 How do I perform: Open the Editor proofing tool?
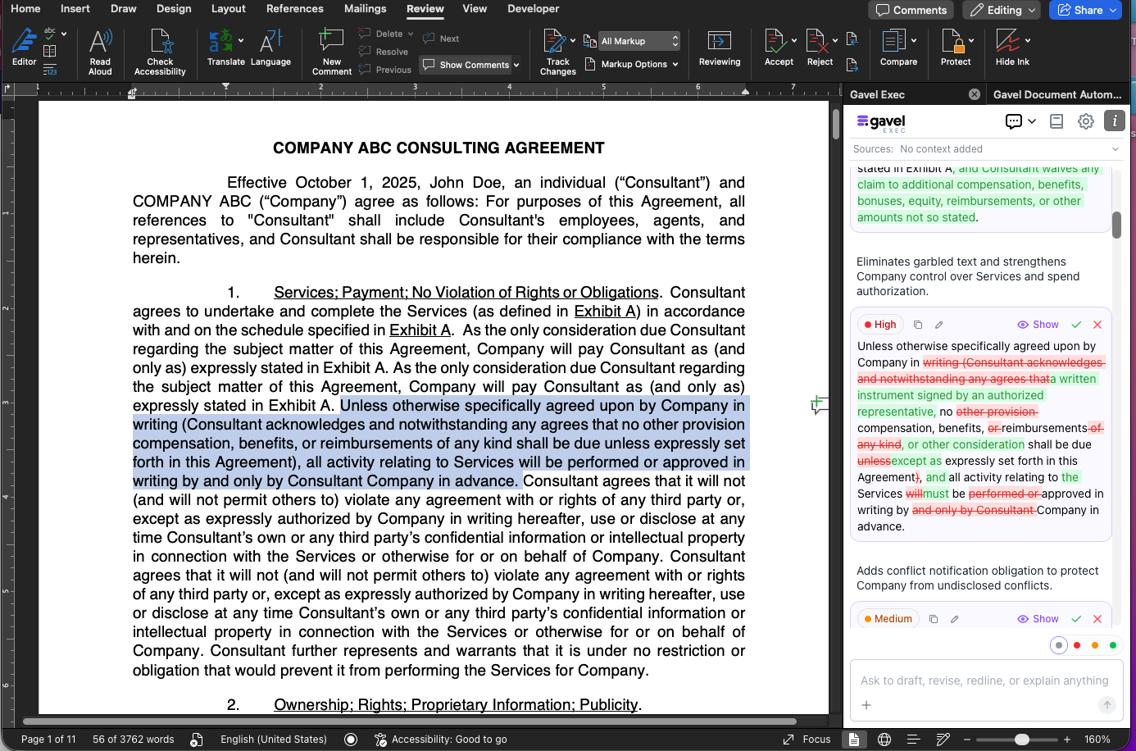pos(24,47)
